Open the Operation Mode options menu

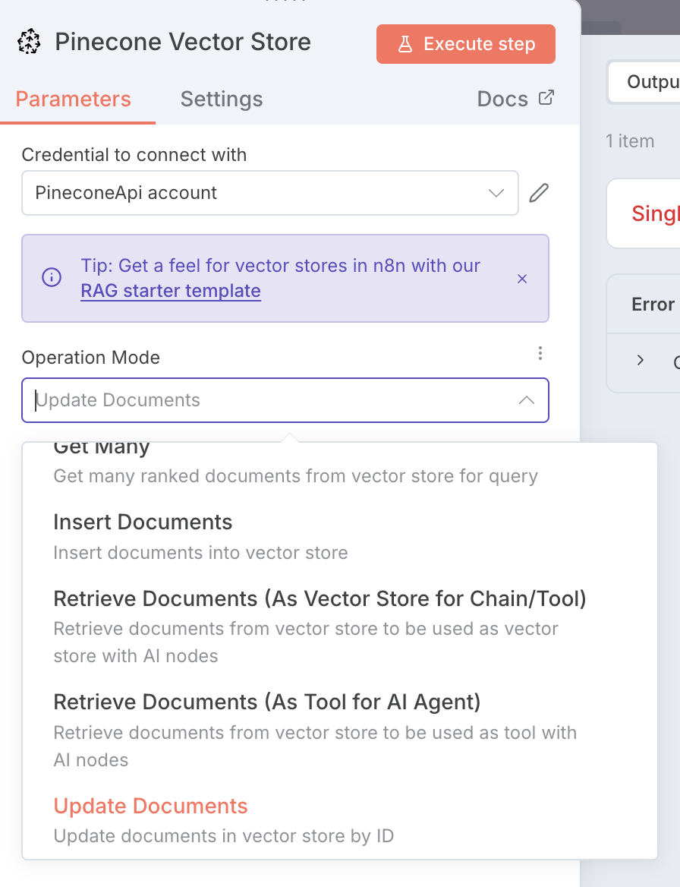coord(540,354)
